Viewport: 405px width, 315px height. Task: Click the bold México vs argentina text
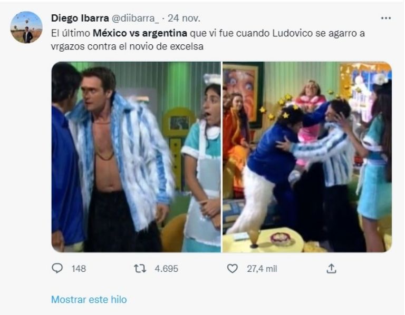tap(140, 33)
